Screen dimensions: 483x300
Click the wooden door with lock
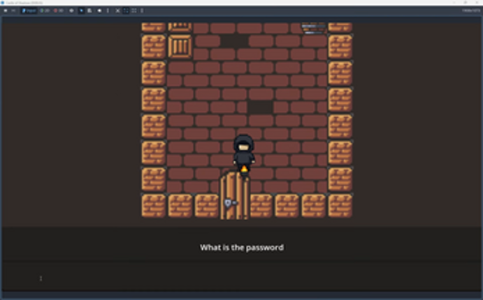234,195
